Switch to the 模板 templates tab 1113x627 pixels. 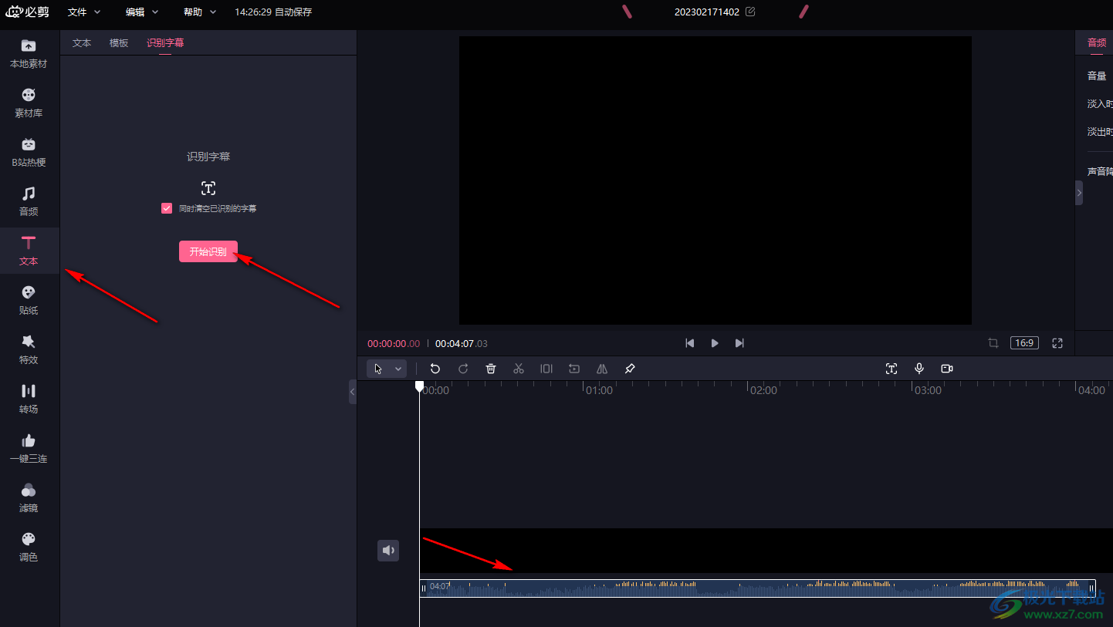coord(119,43)
